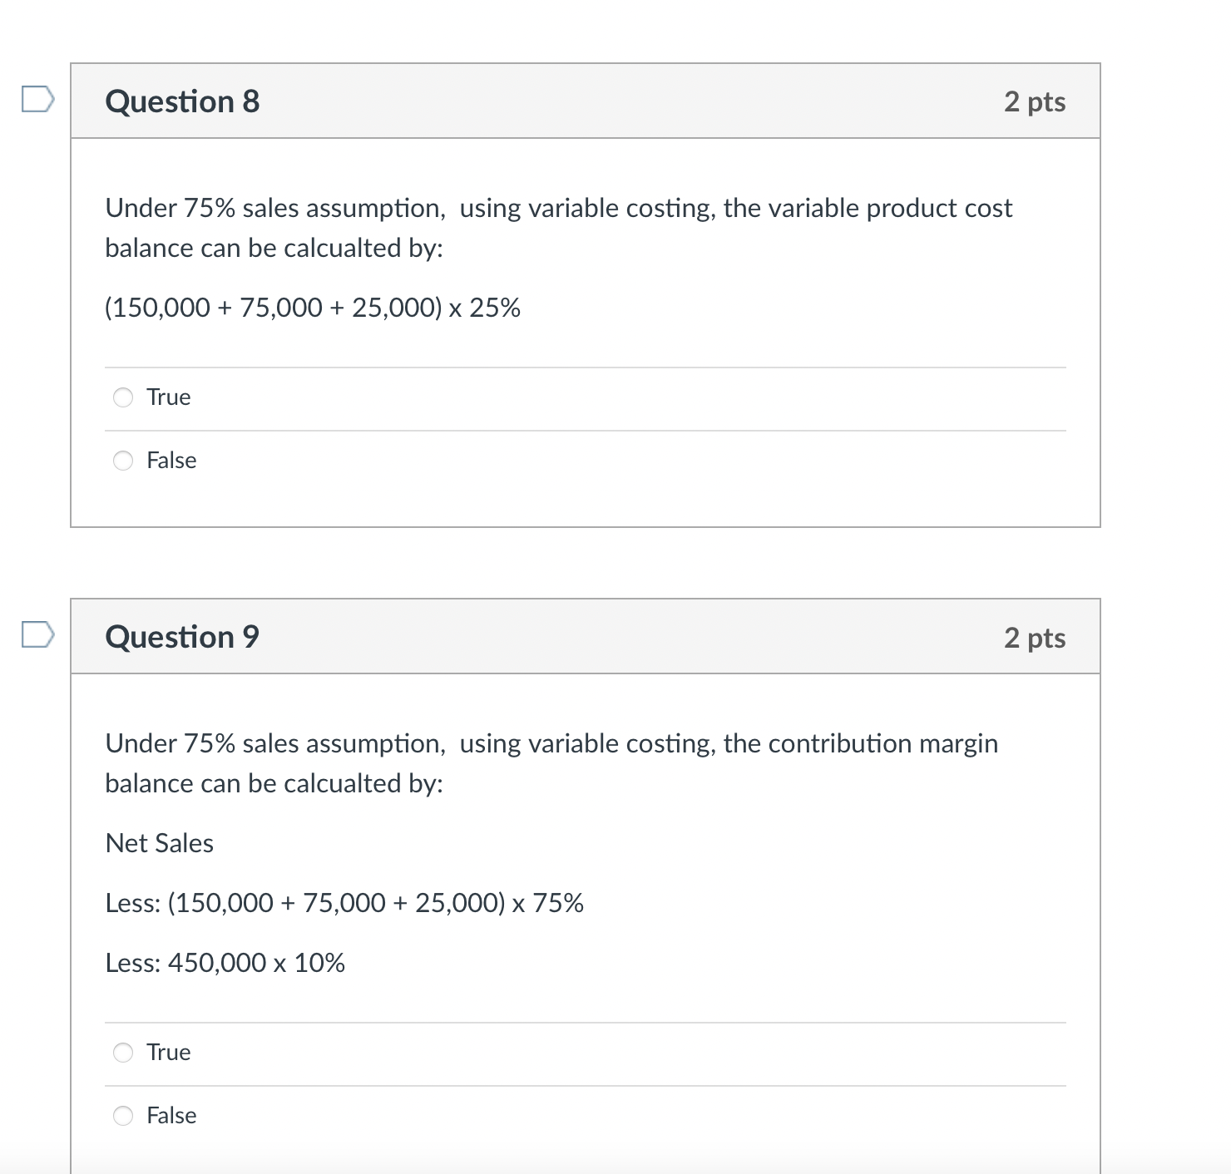The image size is (1231, 1174).
Task: Click the "True" label under Question 8
Action: coord(169,397)
